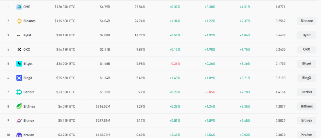Open the CME exchange name link

coord(27,7)
